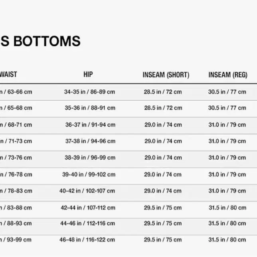The image size is (257, 257).
Task: Click hip measurement 44-46 in / 112-116 cm
Action: [88, 223]
